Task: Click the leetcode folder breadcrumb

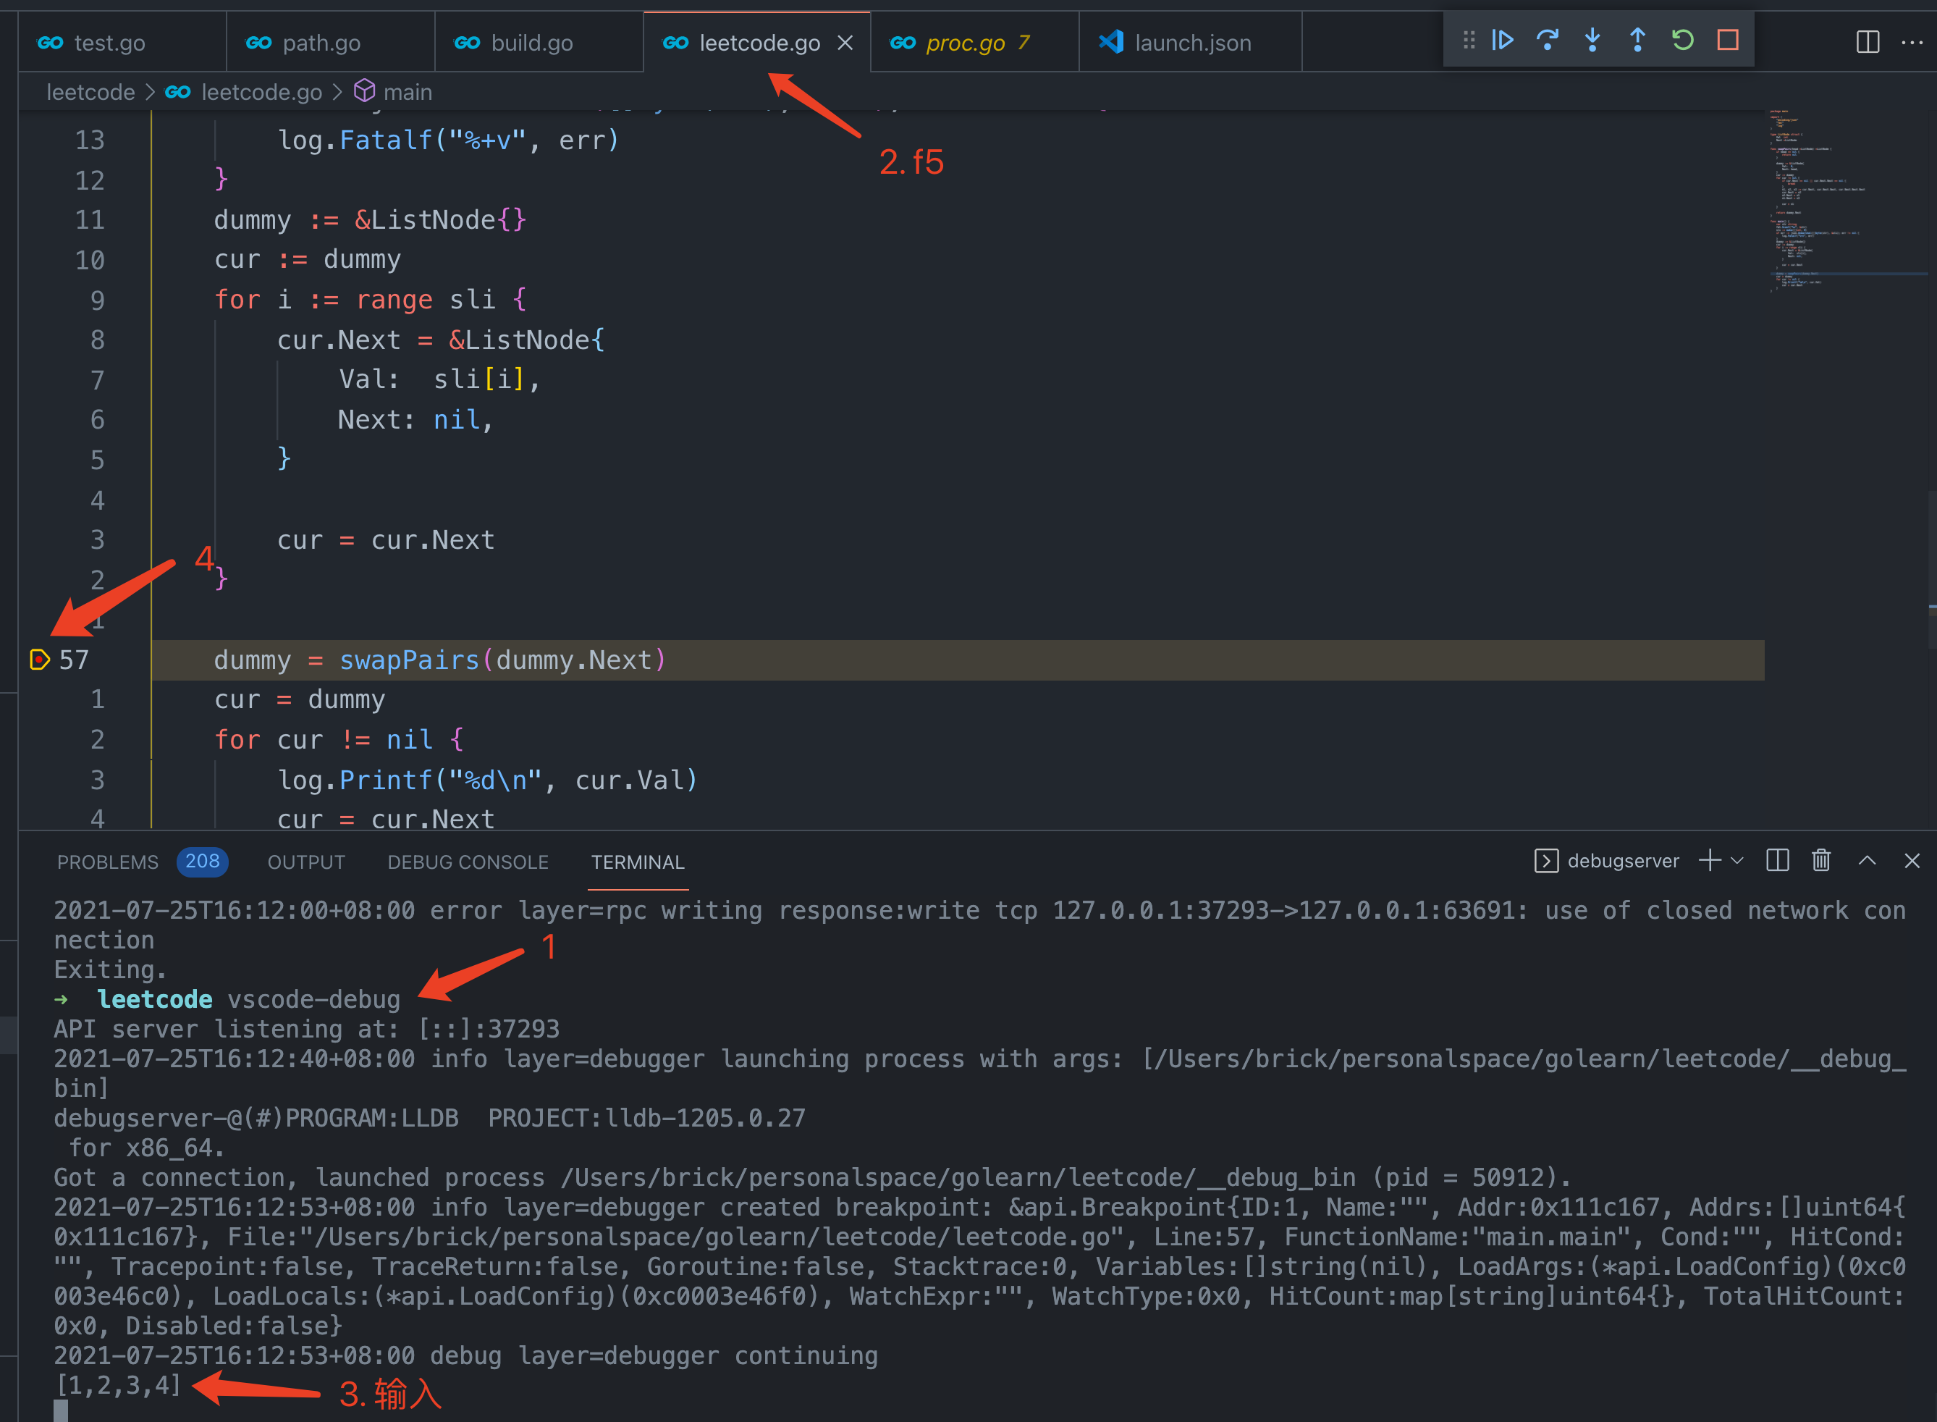Action: [90, 92]
